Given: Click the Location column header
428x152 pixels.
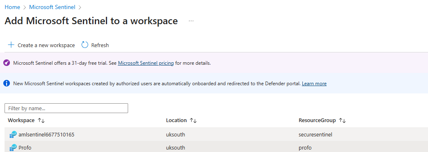Looking at the screenshot, I should tap(176, 120).
